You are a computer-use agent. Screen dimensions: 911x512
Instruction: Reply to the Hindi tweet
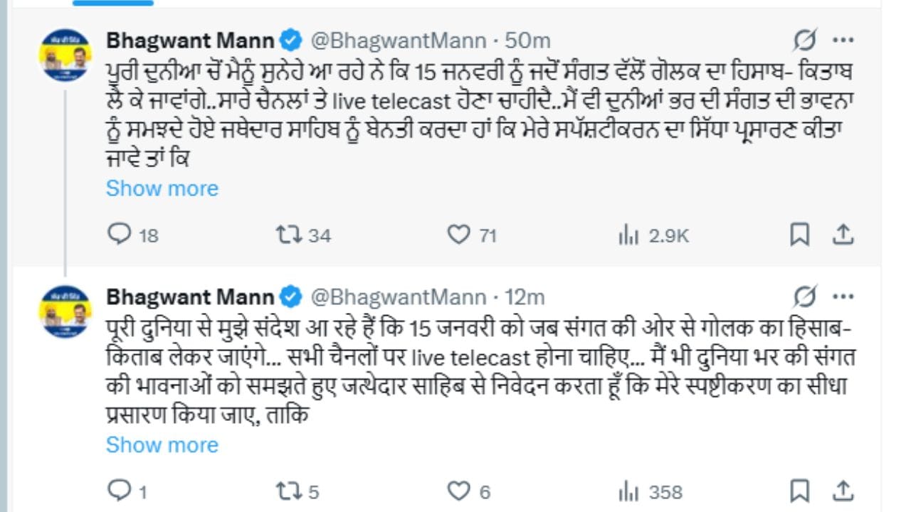click(x=118, y=491)
